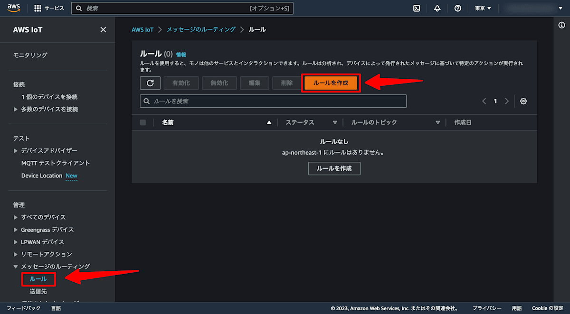Open the 東京 region dropdown
Screen dimensions: 570x314
[x=483, y=8]
